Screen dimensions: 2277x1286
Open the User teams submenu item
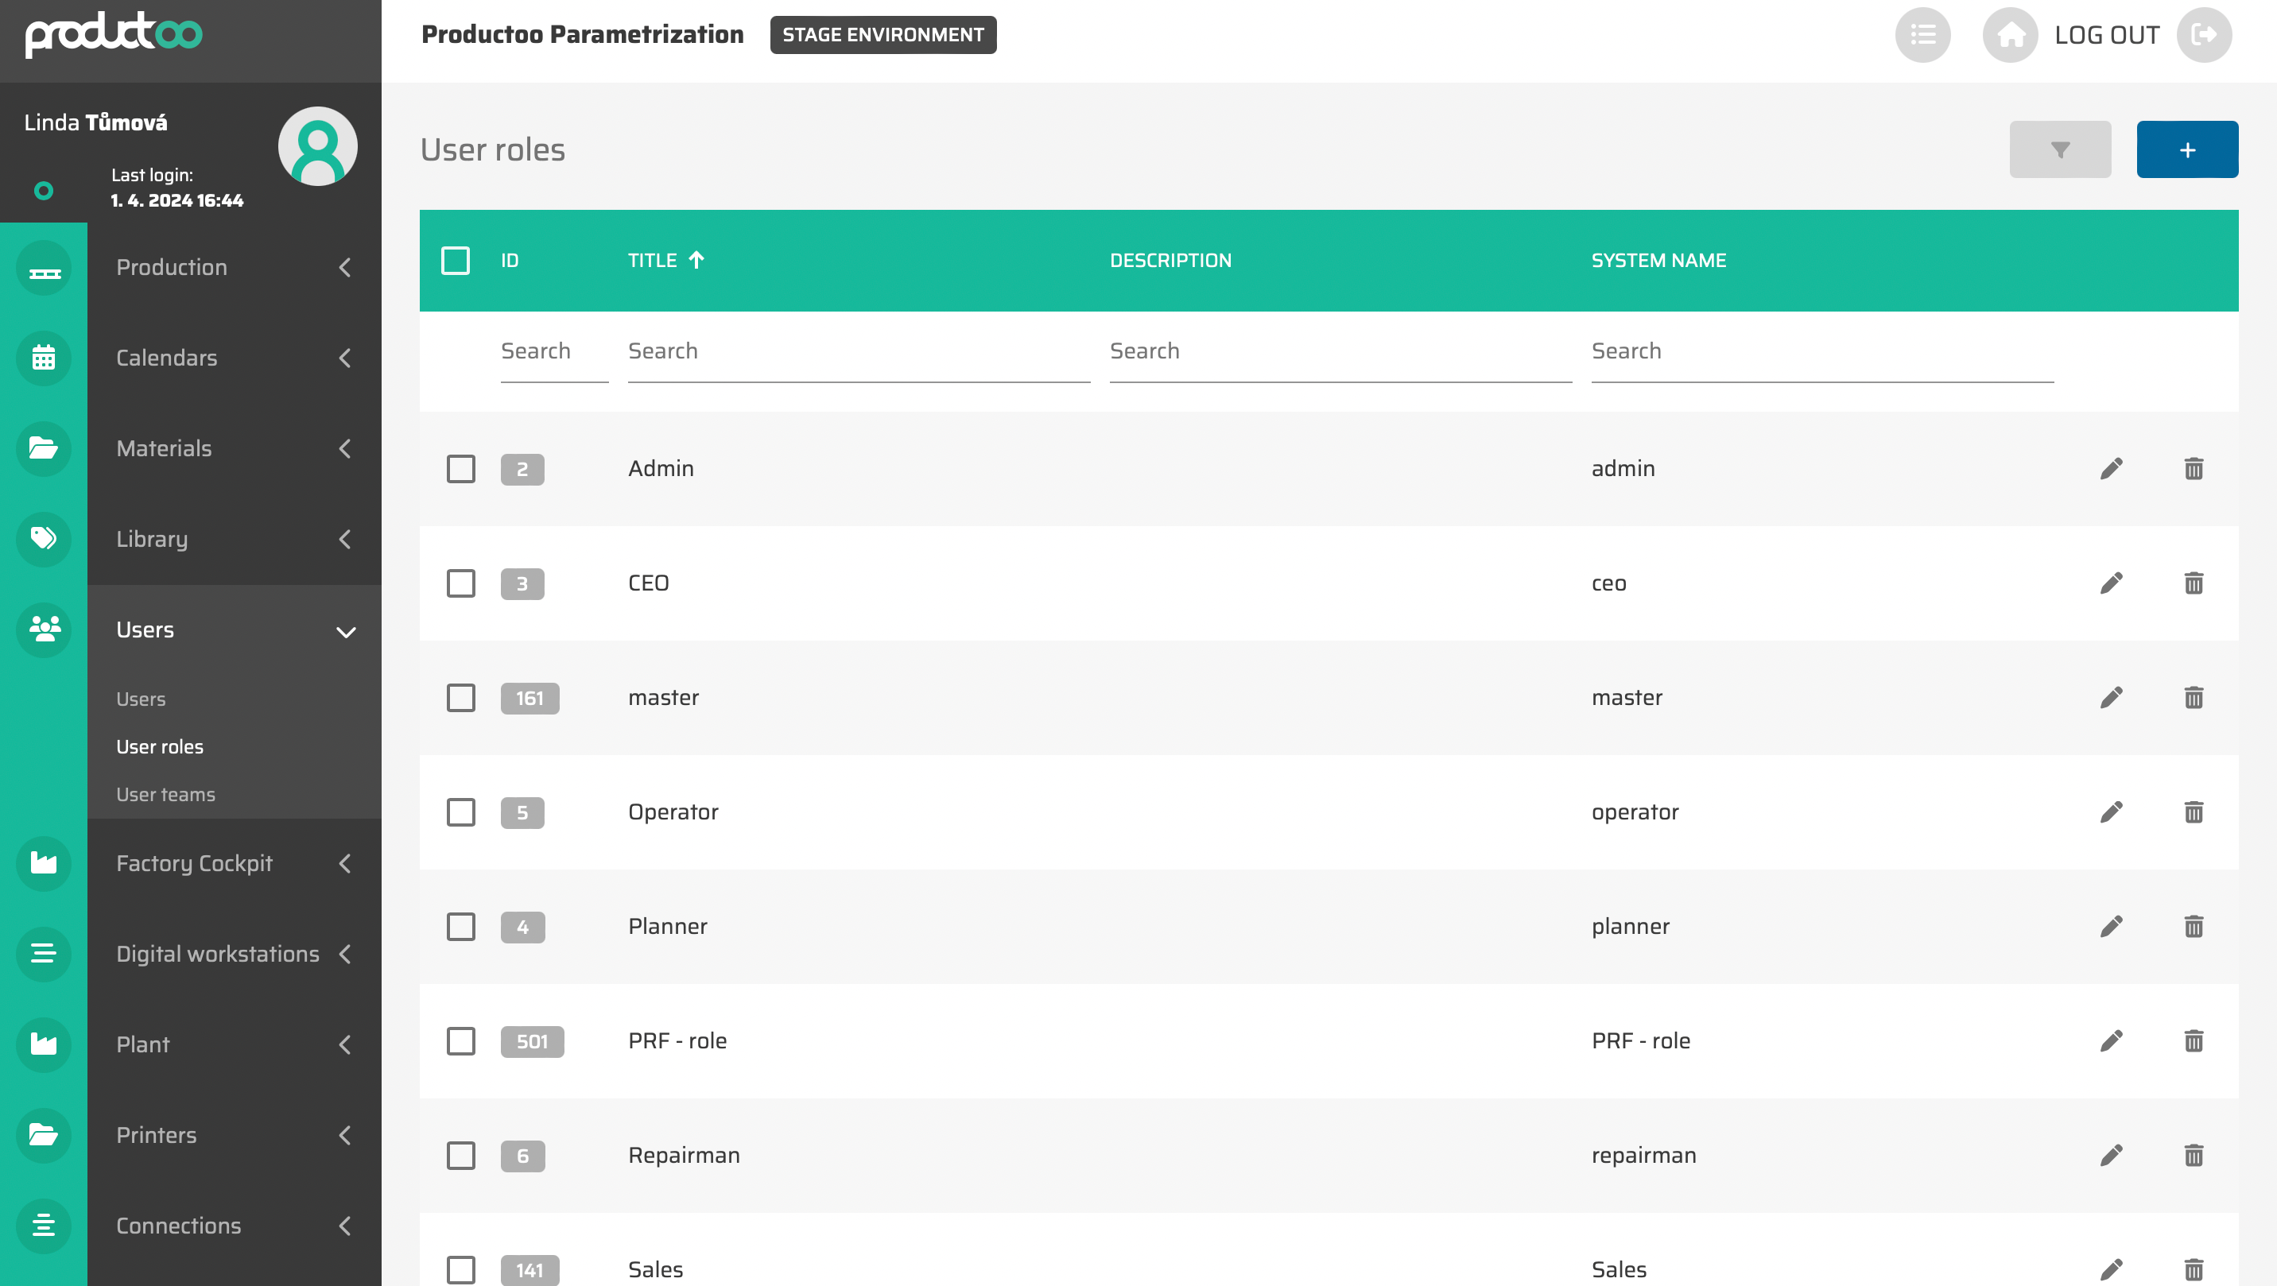tap(165, 794)
